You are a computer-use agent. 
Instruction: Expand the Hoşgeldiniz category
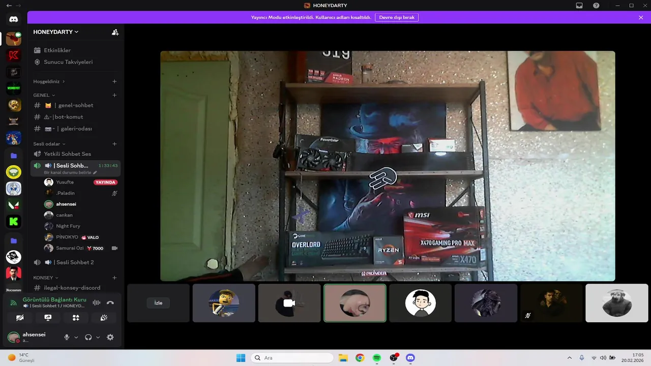pos(49,81)
